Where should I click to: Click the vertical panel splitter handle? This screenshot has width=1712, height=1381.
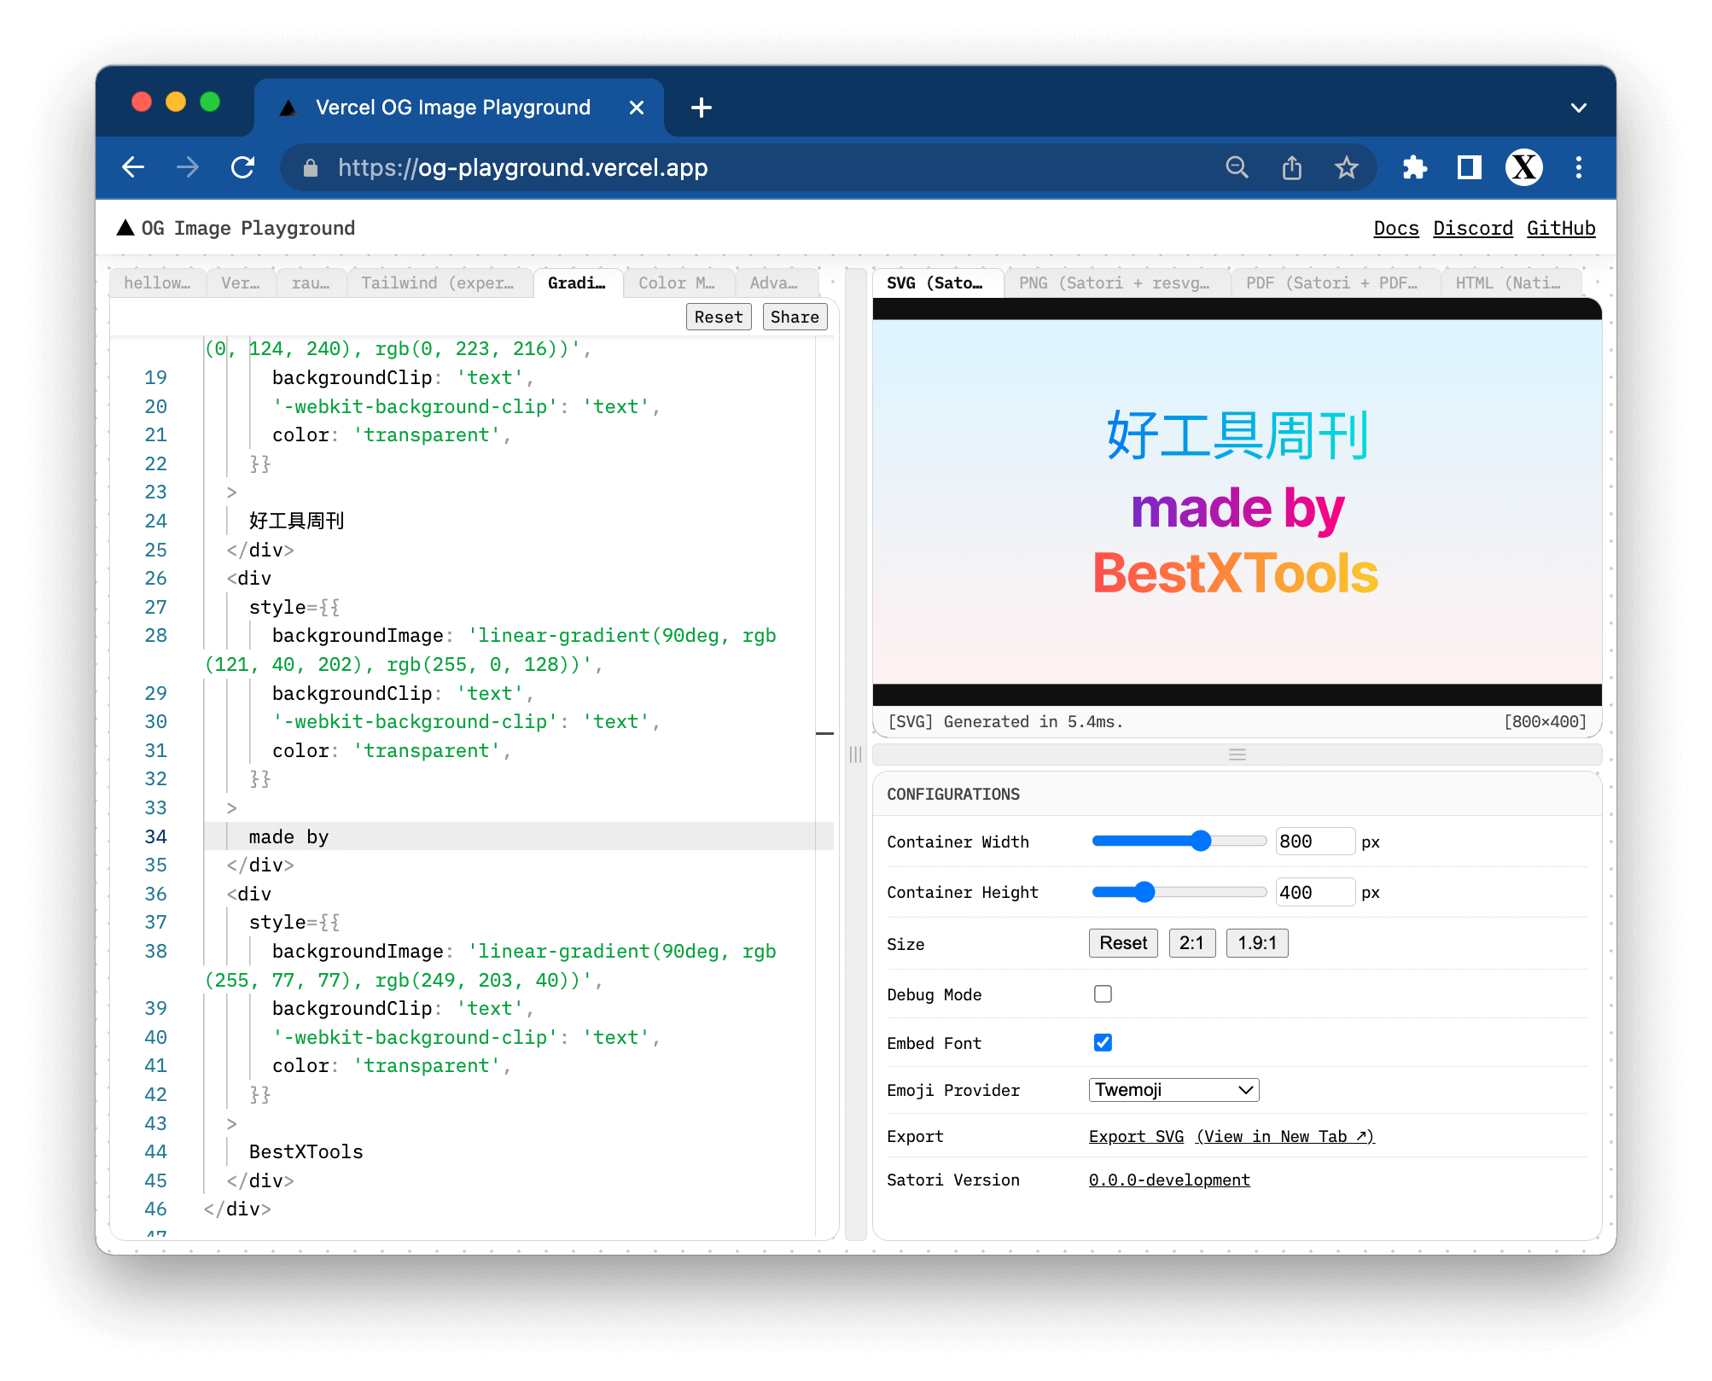coord(855,755)
